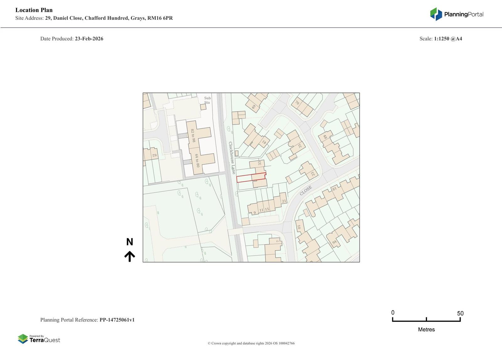Click the metres scale bar
Viewport: 502px width, 355px height.
tap(426, 320)
